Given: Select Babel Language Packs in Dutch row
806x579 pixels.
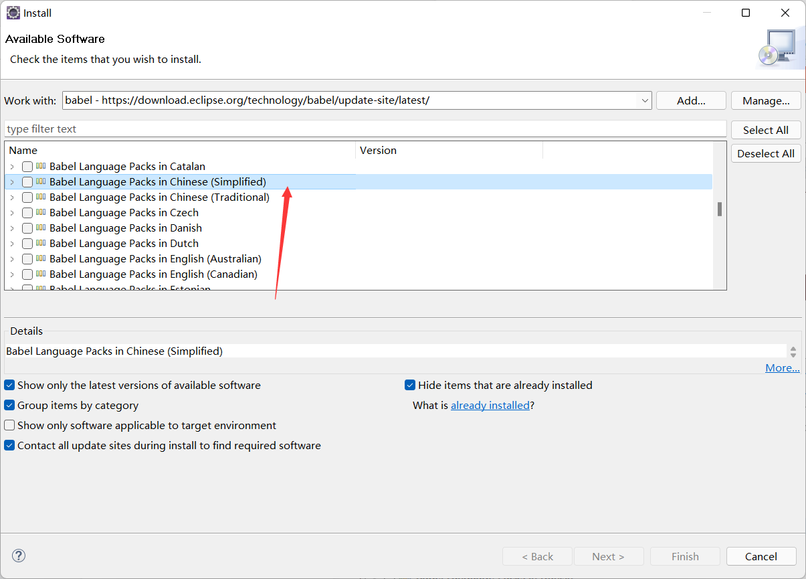Looking at the screenshot, I should point(124,243).
